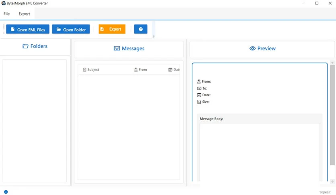Click the Size: label in preview
This screenshot has width=336, height=195.
203,102
